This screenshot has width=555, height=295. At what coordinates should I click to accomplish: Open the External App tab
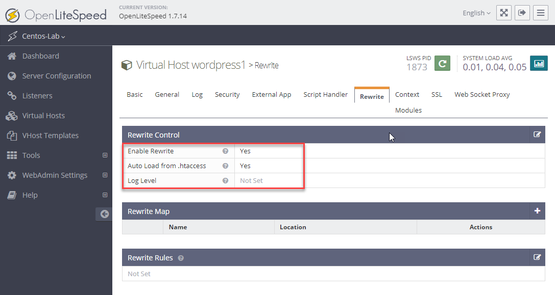pos(272,94)
